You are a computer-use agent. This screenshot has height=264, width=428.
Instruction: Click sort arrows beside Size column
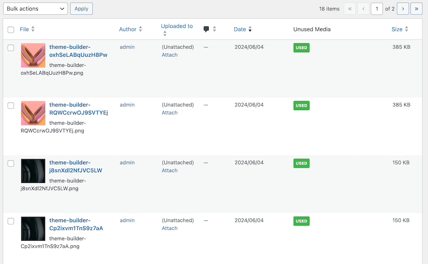[406, 29]
